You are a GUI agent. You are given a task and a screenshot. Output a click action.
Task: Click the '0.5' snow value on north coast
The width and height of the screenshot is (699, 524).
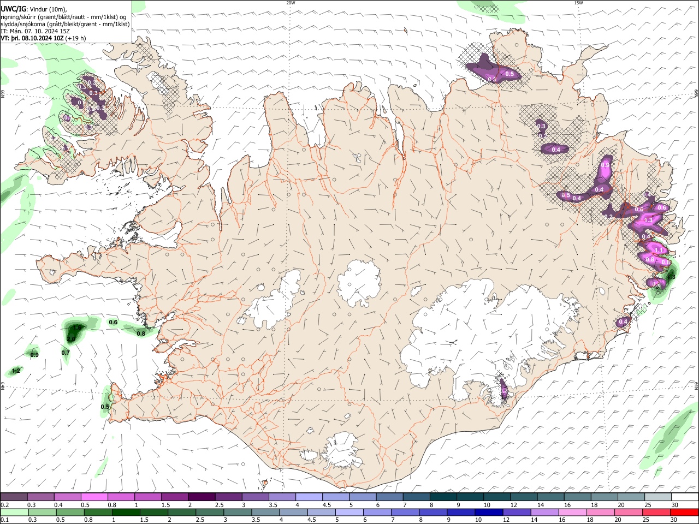tap(510, 74)
